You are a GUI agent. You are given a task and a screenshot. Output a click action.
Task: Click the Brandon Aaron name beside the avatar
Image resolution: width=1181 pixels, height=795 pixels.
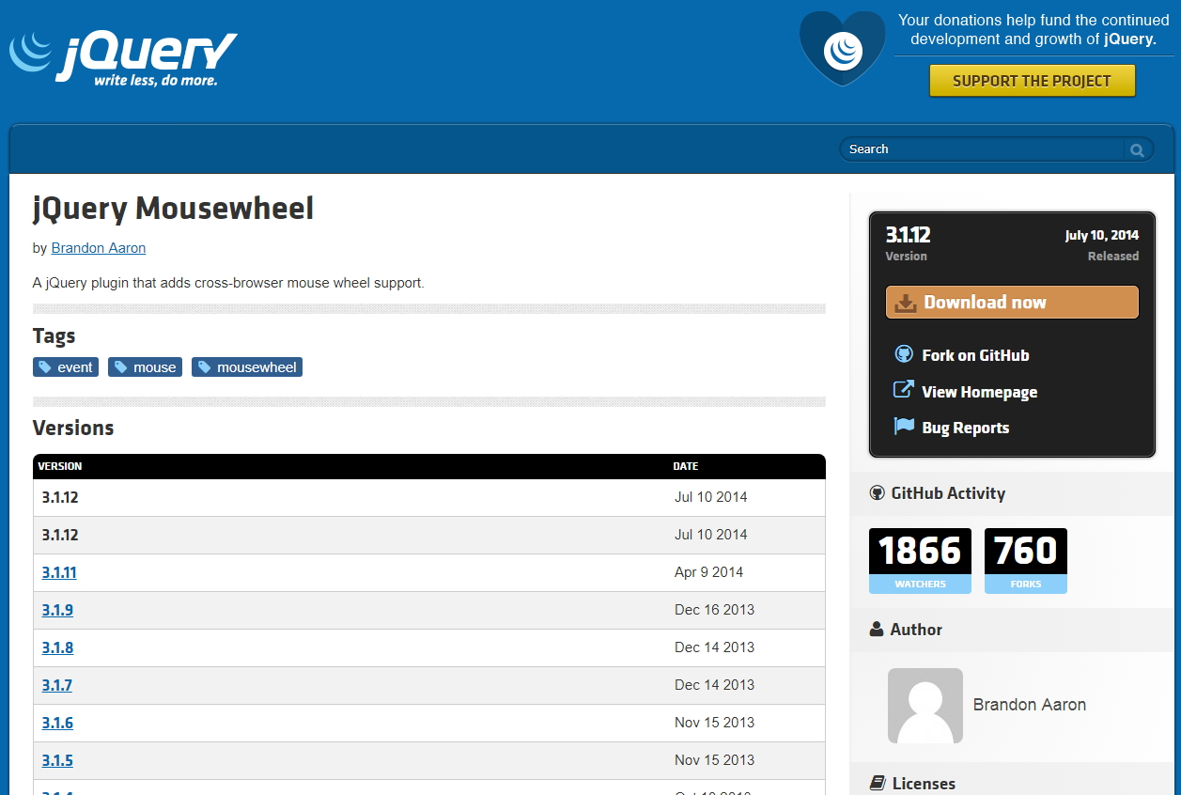point(1030,705)
